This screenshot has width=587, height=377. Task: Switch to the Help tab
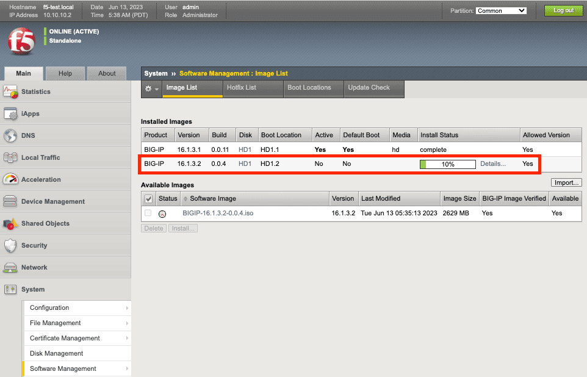[x=65, y=73]
